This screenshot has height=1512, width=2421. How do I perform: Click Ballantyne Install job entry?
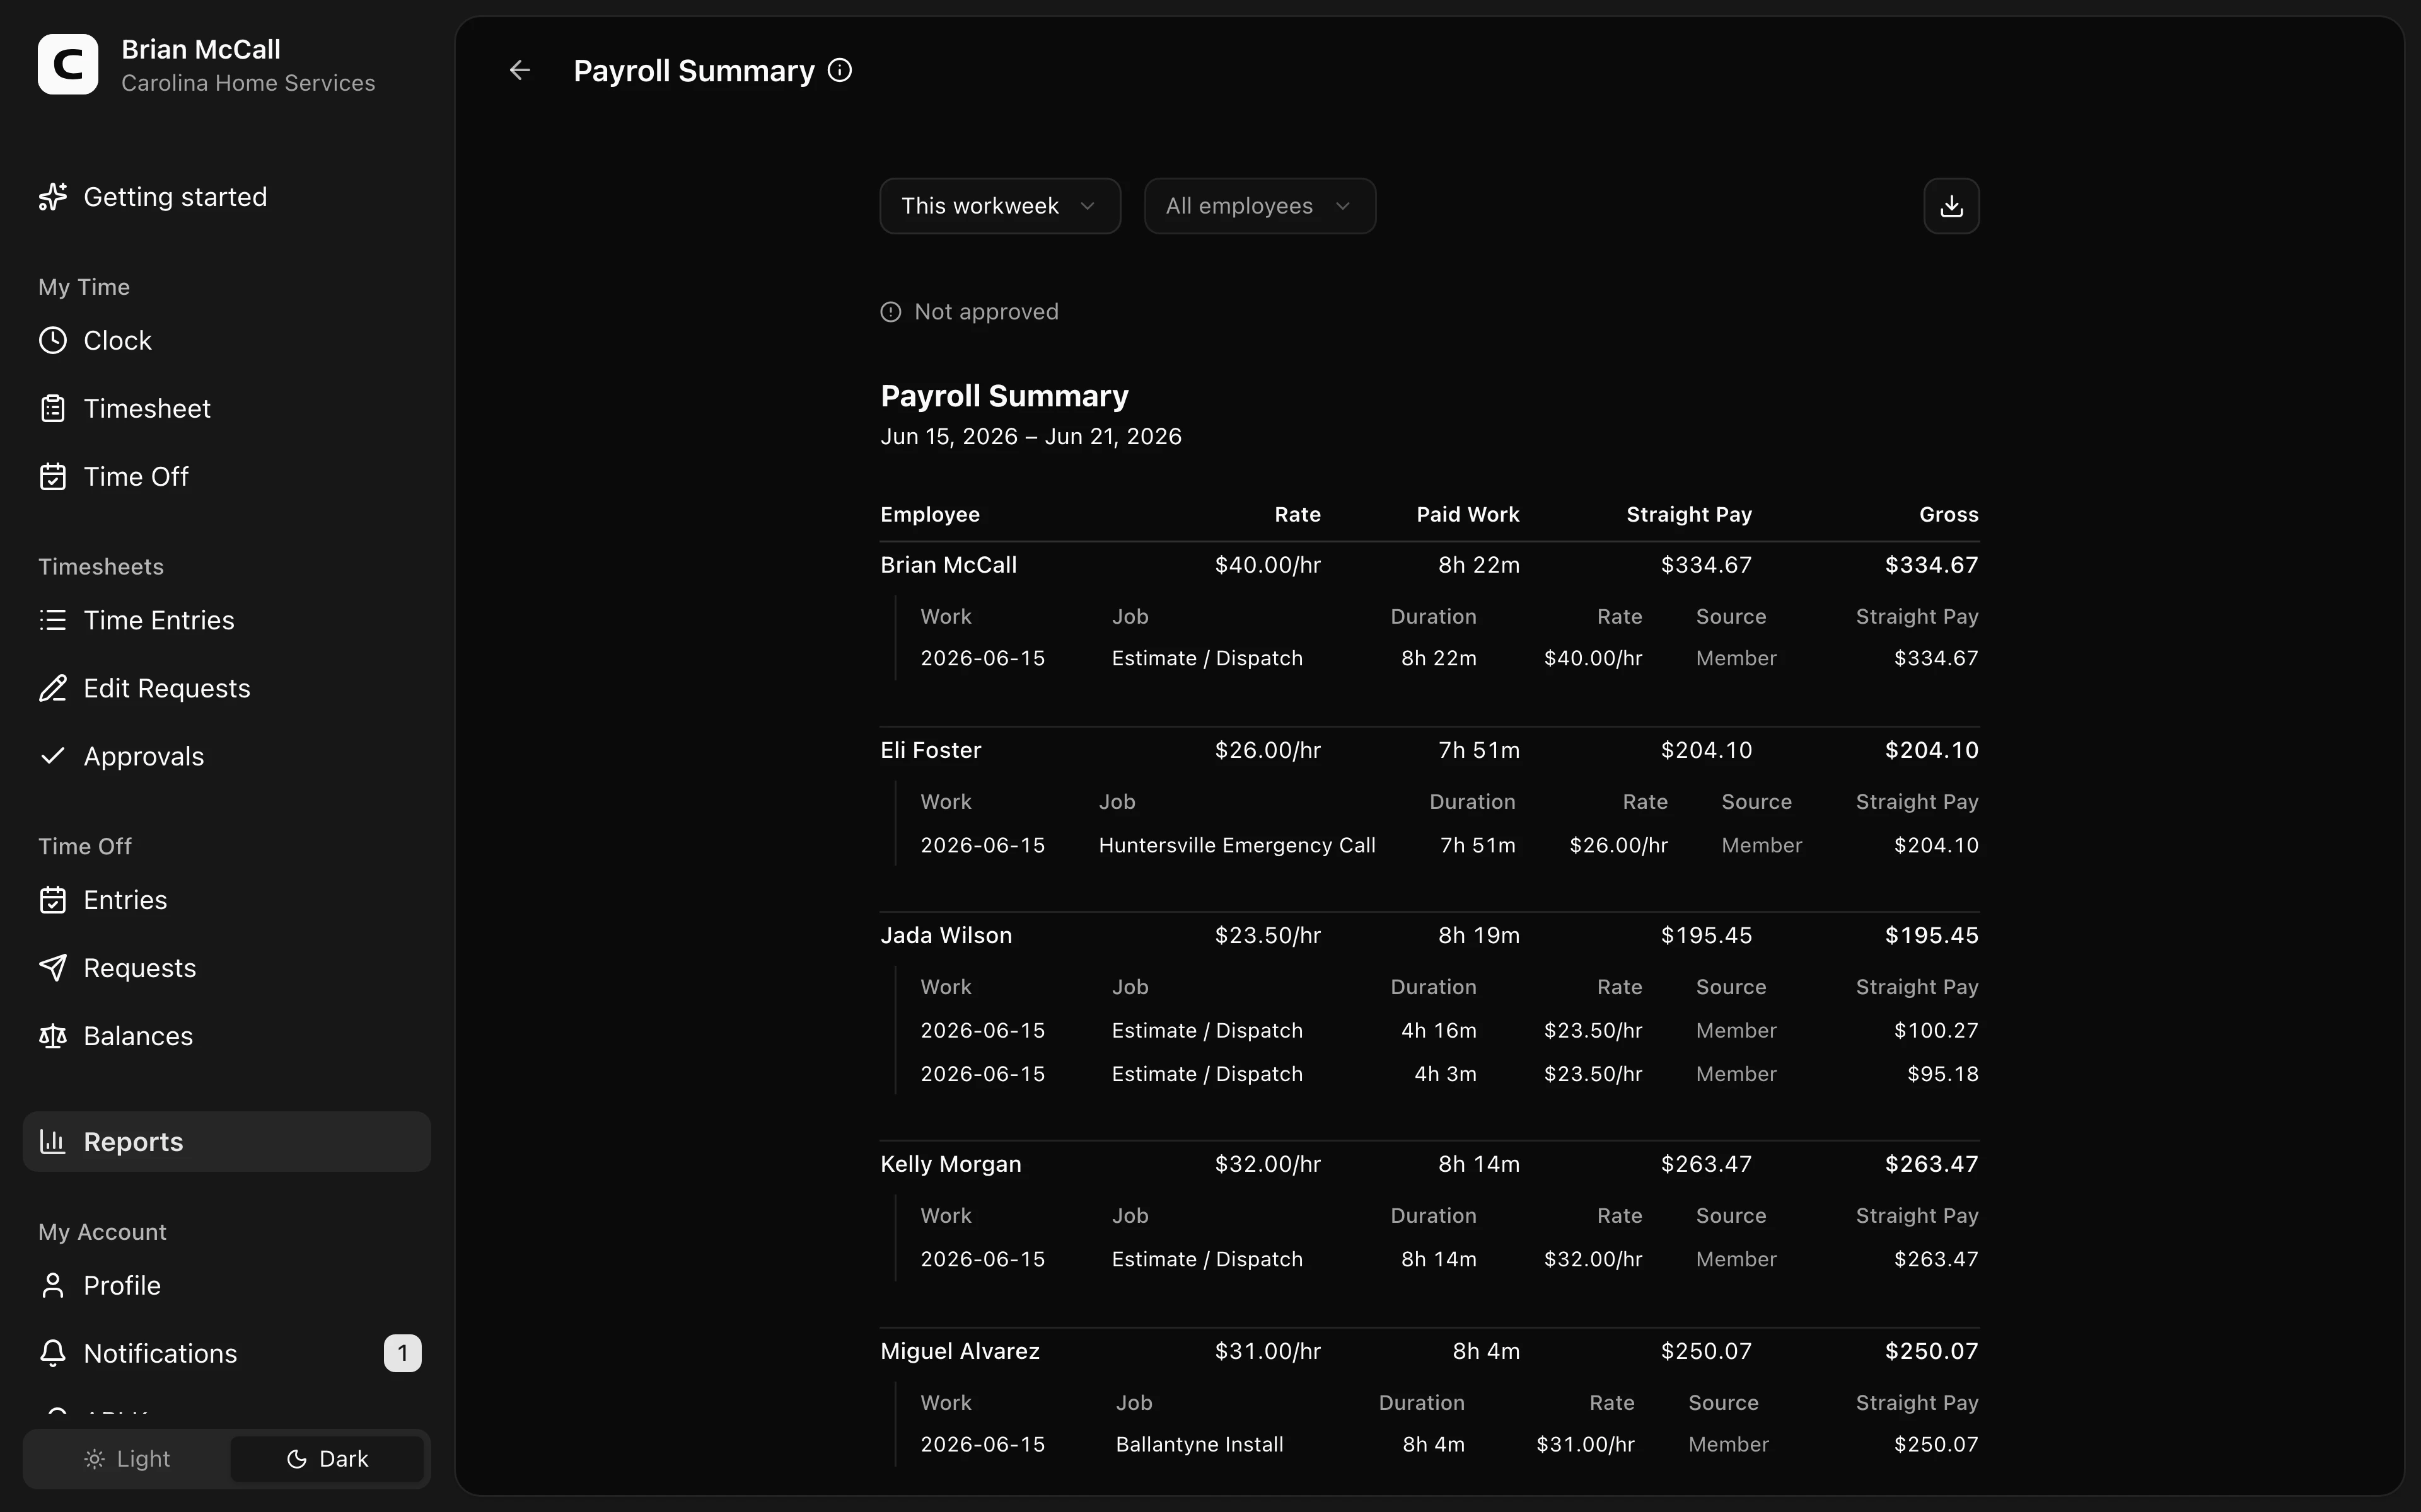click(x=1200, y=1444)
